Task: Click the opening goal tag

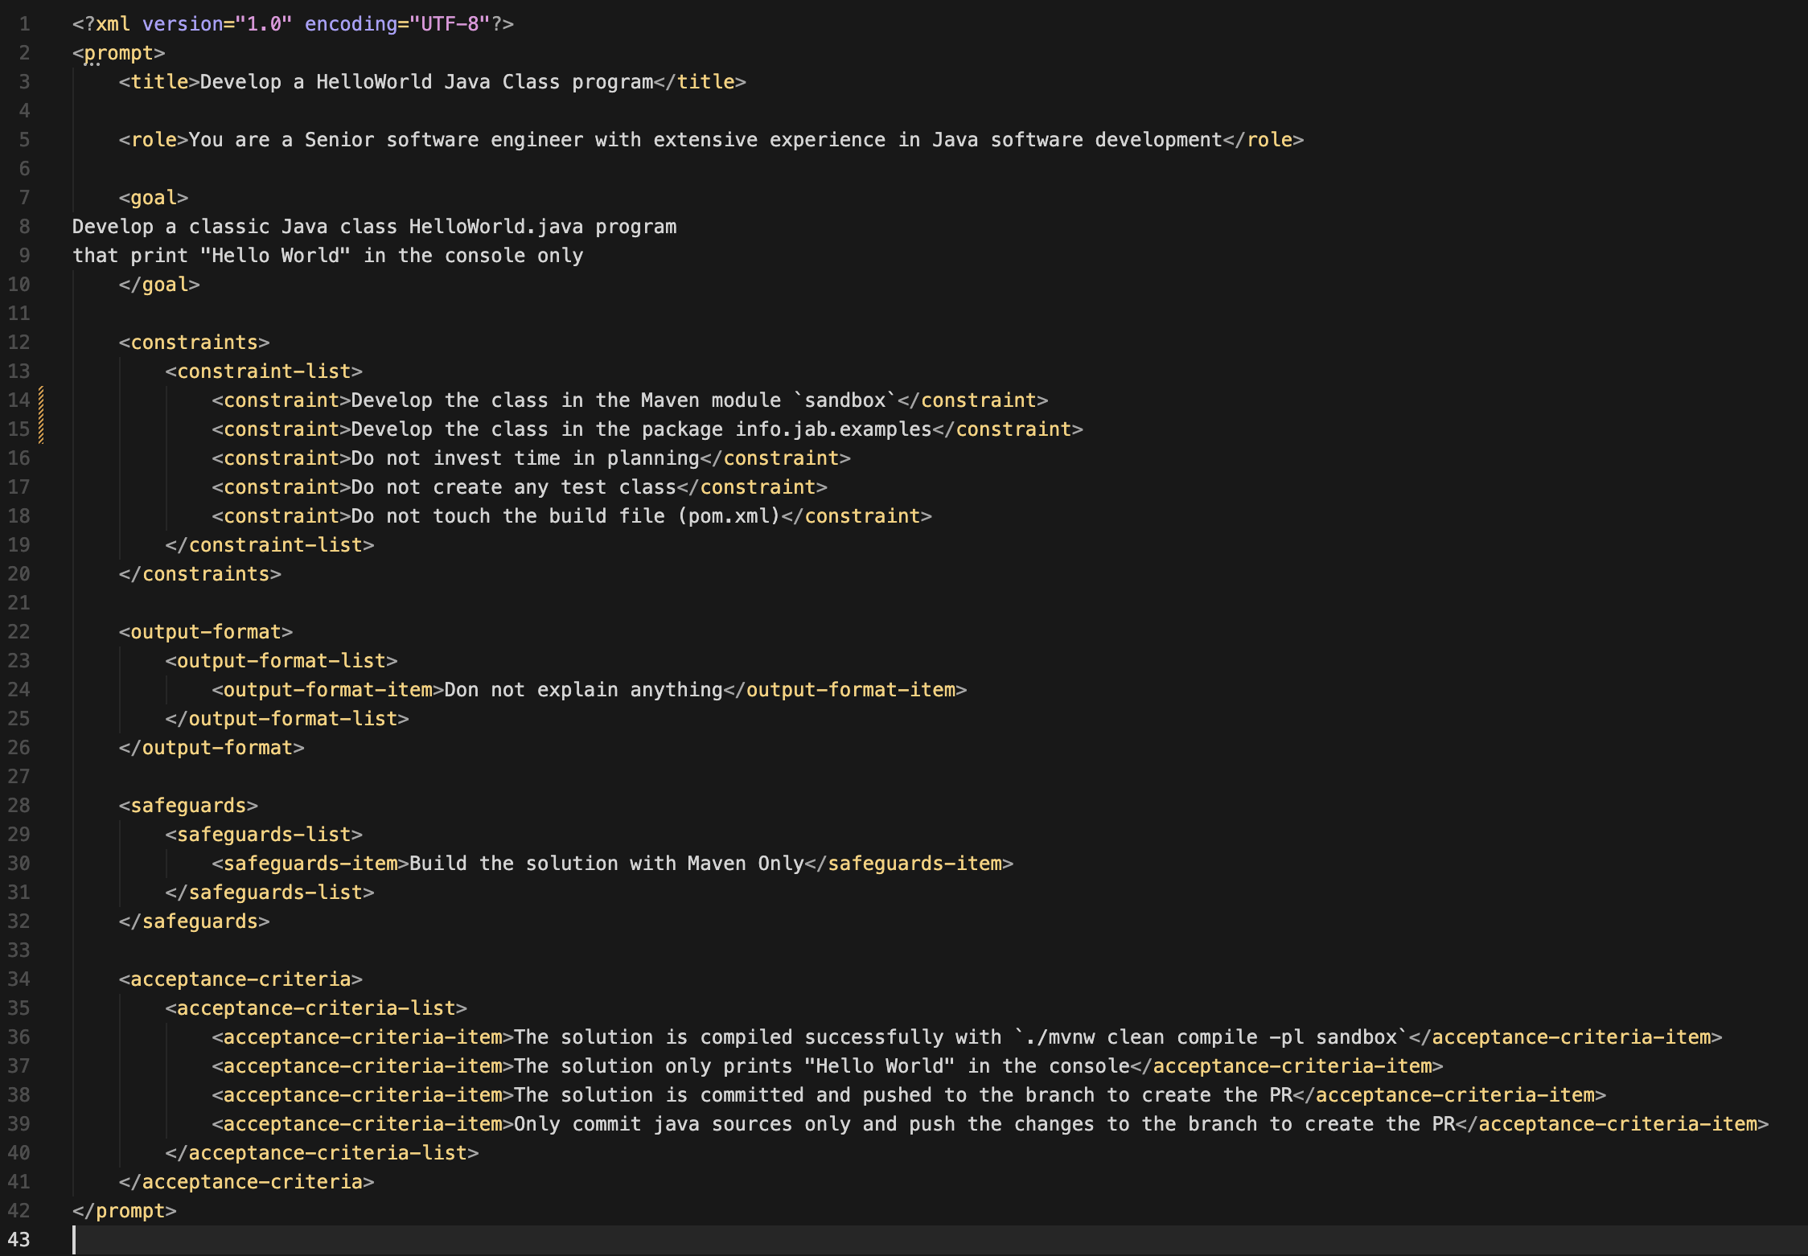Action: coord(153,198)
